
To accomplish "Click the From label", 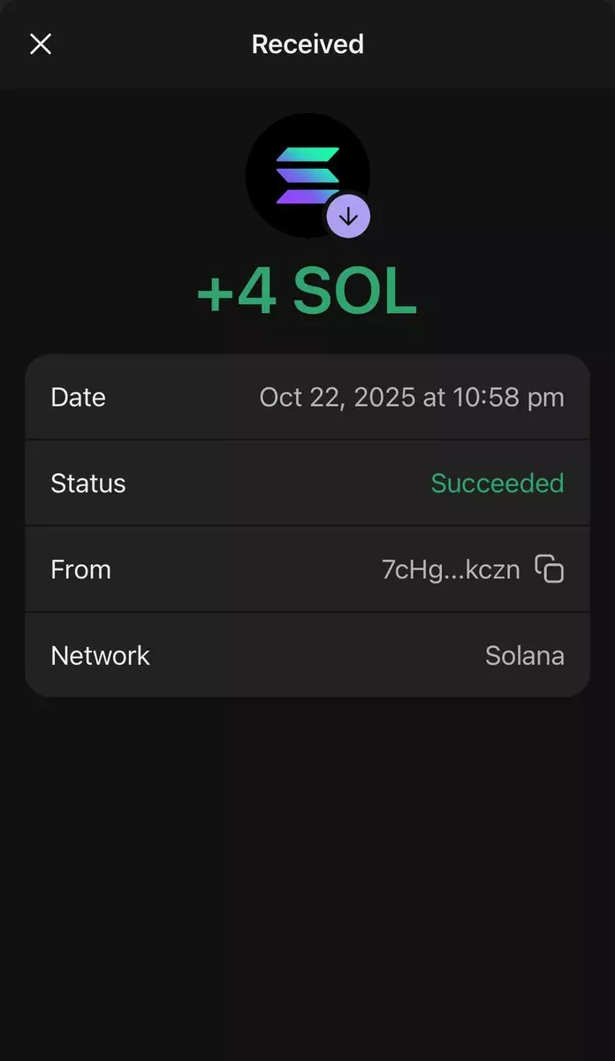I will (80, 569).
